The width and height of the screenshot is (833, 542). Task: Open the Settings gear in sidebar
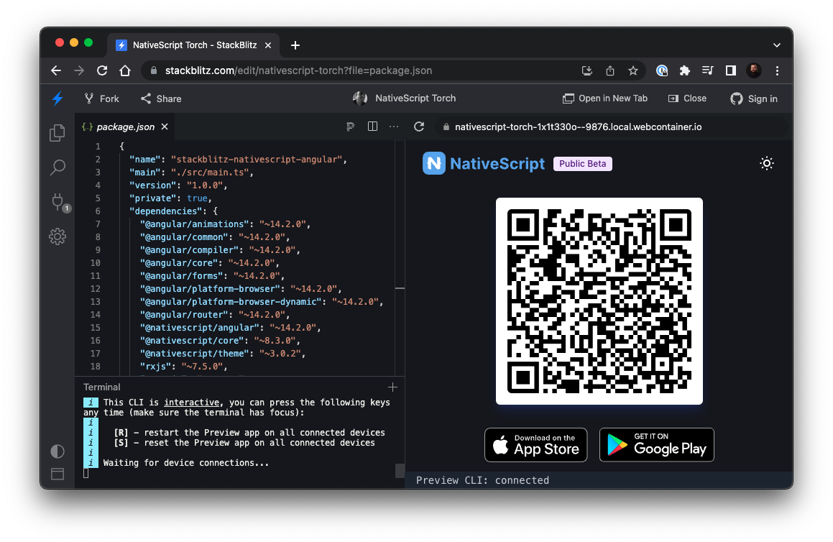pyautogui.click(x=57, y=236)
